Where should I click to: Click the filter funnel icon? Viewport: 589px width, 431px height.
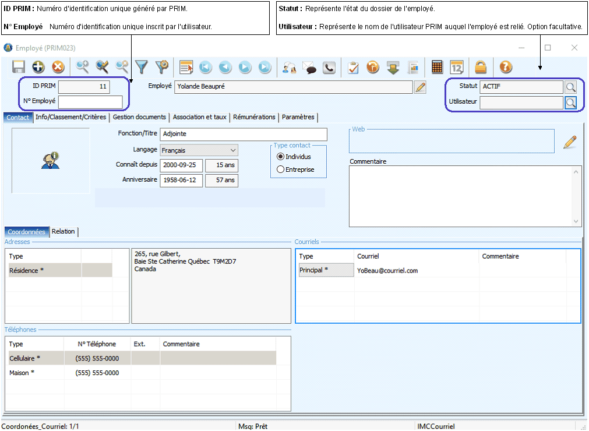(142, 68)
